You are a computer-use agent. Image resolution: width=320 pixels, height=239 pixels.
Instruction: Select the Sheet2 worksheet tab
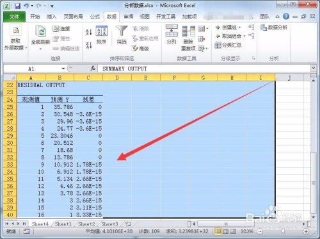86,224
